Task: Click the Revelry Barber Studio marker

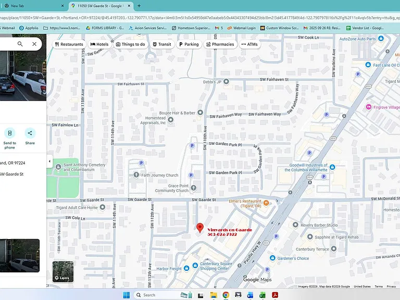Action: (295, 225)
